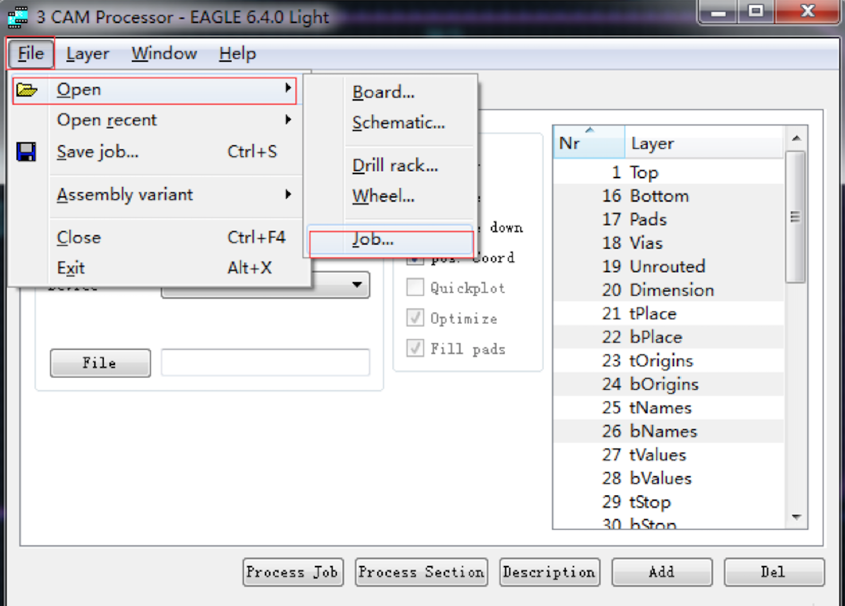The width and height of the screenshot is (845, 606).
Task: Click the Process Job button
Action: pyautogui.click(x=293, y=572)
